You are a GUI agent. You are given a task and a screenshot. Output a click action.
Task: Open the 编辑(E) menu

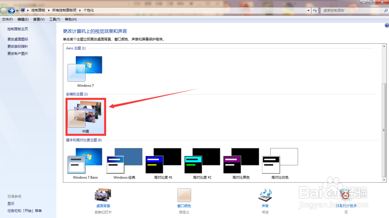(23, 19)
